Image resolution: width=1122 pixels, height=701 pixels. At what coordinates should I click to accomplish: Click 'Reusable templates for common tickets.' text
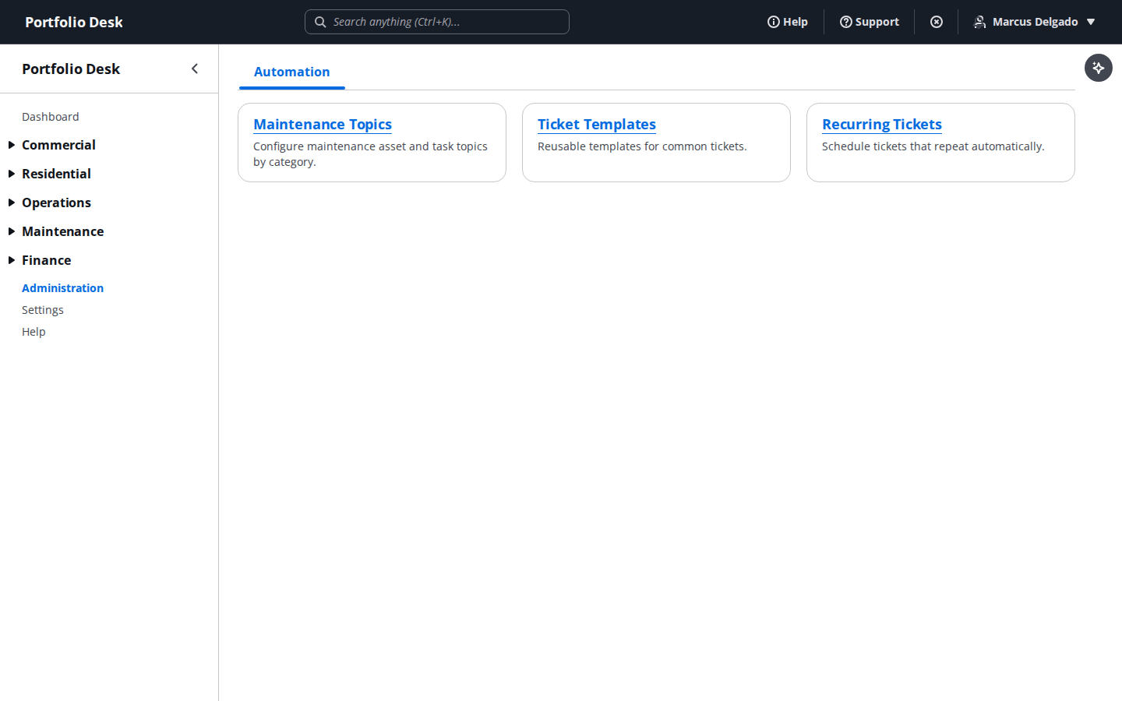click(x=642, y=146)
